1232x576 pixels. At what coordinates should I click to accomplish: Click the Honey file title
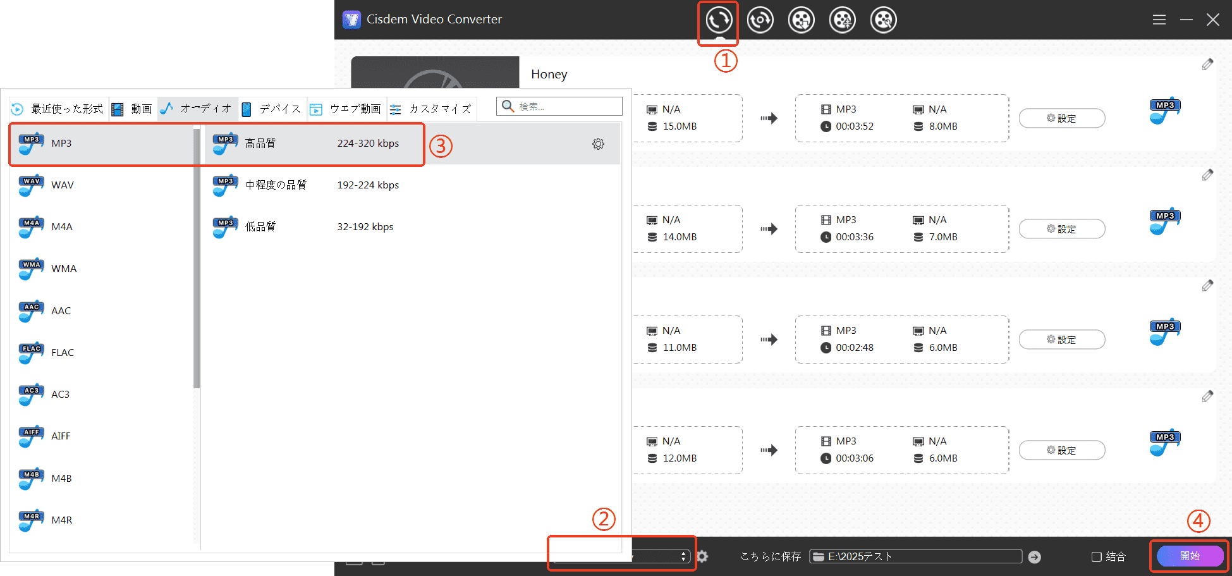pos(549,75)
